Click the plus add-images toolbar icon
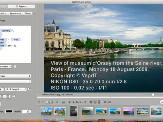The height and width of the screenshot is (122, 163). (x=39, y=102)
